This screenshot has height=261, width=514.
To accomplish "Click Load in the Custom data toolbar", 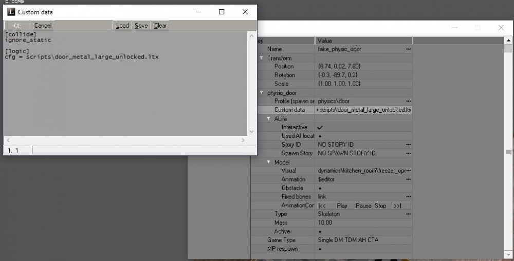I will (x=122, y=25).
